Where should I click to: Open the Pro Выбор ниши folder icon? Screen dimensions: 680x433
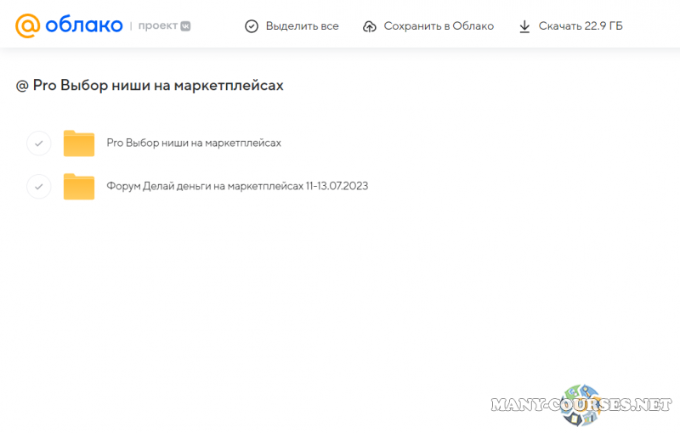pos(79,143)
